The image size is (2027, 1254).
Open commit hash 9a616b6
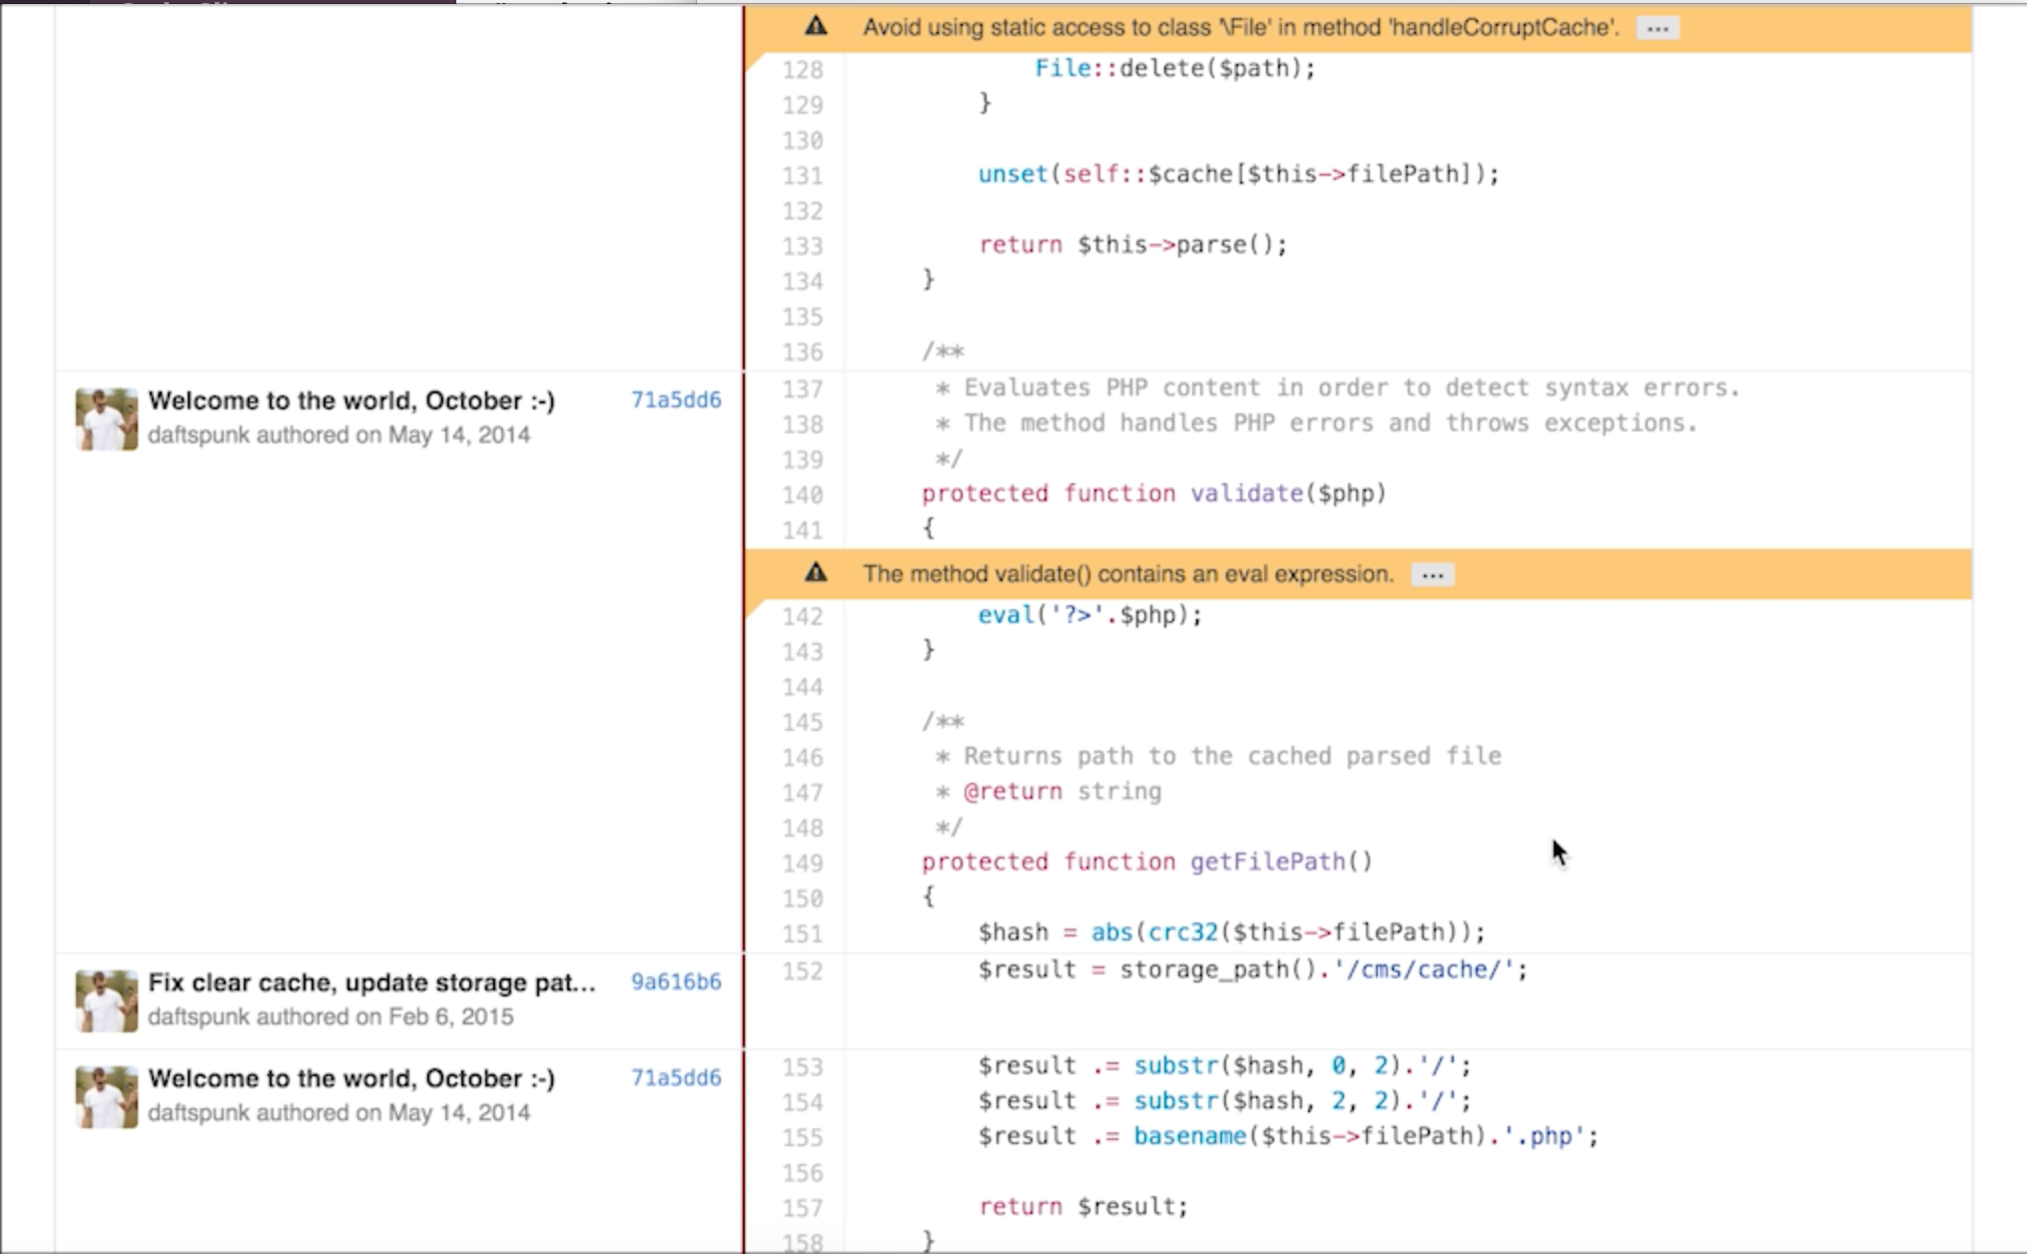pyautogui.click(x=675, y=981)
